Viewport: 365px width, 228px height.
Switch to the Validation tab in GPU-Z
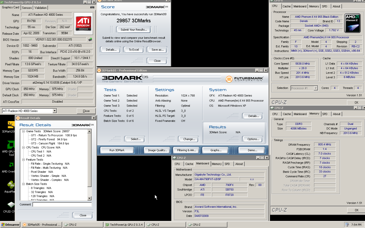41,8
